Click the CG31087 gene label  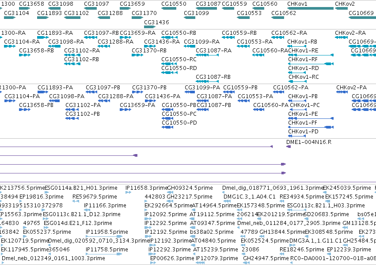[208, 4]
